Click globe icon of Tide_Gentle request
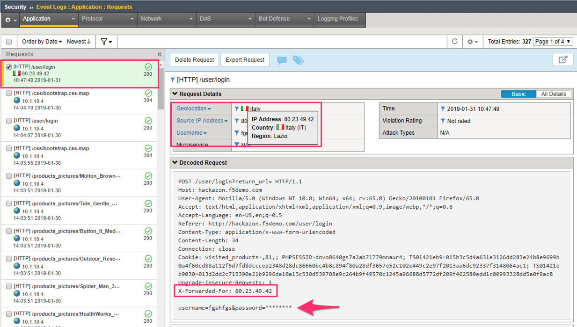The width and height of the screenshot is (577, 327). 17,211
